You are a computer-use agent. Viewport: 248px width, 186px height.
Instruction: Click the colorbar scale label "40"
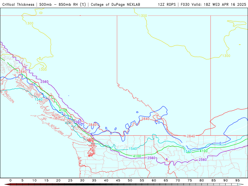(106, 180)
